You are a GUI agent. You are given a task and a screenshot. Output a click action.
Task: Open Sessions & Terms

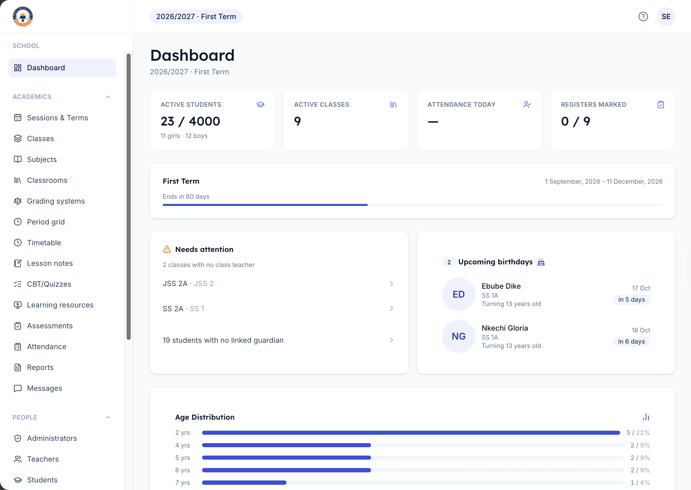pyautogui.click(x=62, y=118)
